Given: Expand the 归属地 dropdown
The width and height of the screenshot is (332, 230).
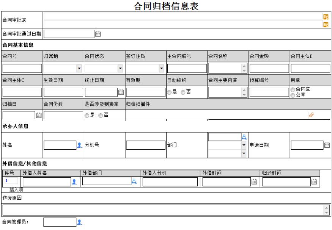Looking at the screenshot, I should point(79,68).
